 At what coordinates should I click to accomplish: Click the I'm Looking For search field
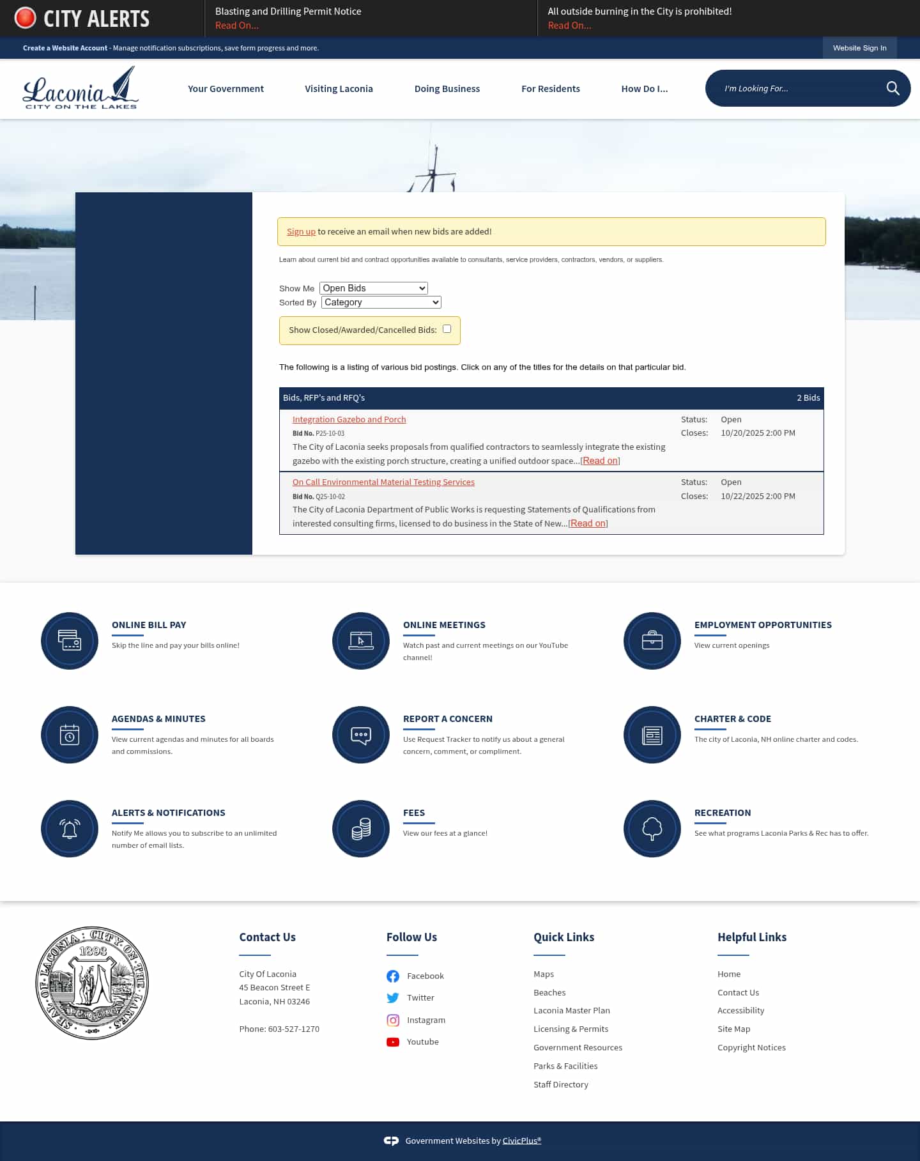(799, 88)
